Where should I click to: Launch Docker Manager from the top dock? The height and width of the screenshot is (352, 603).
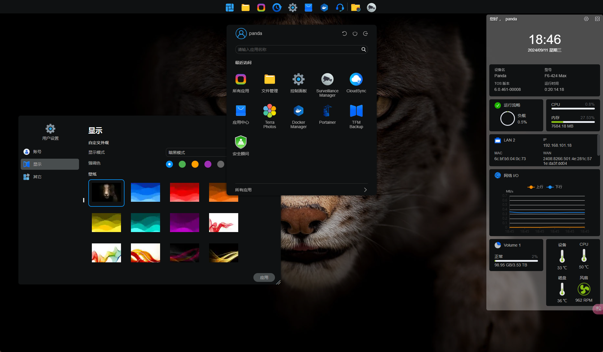click(x=324, y=8)
